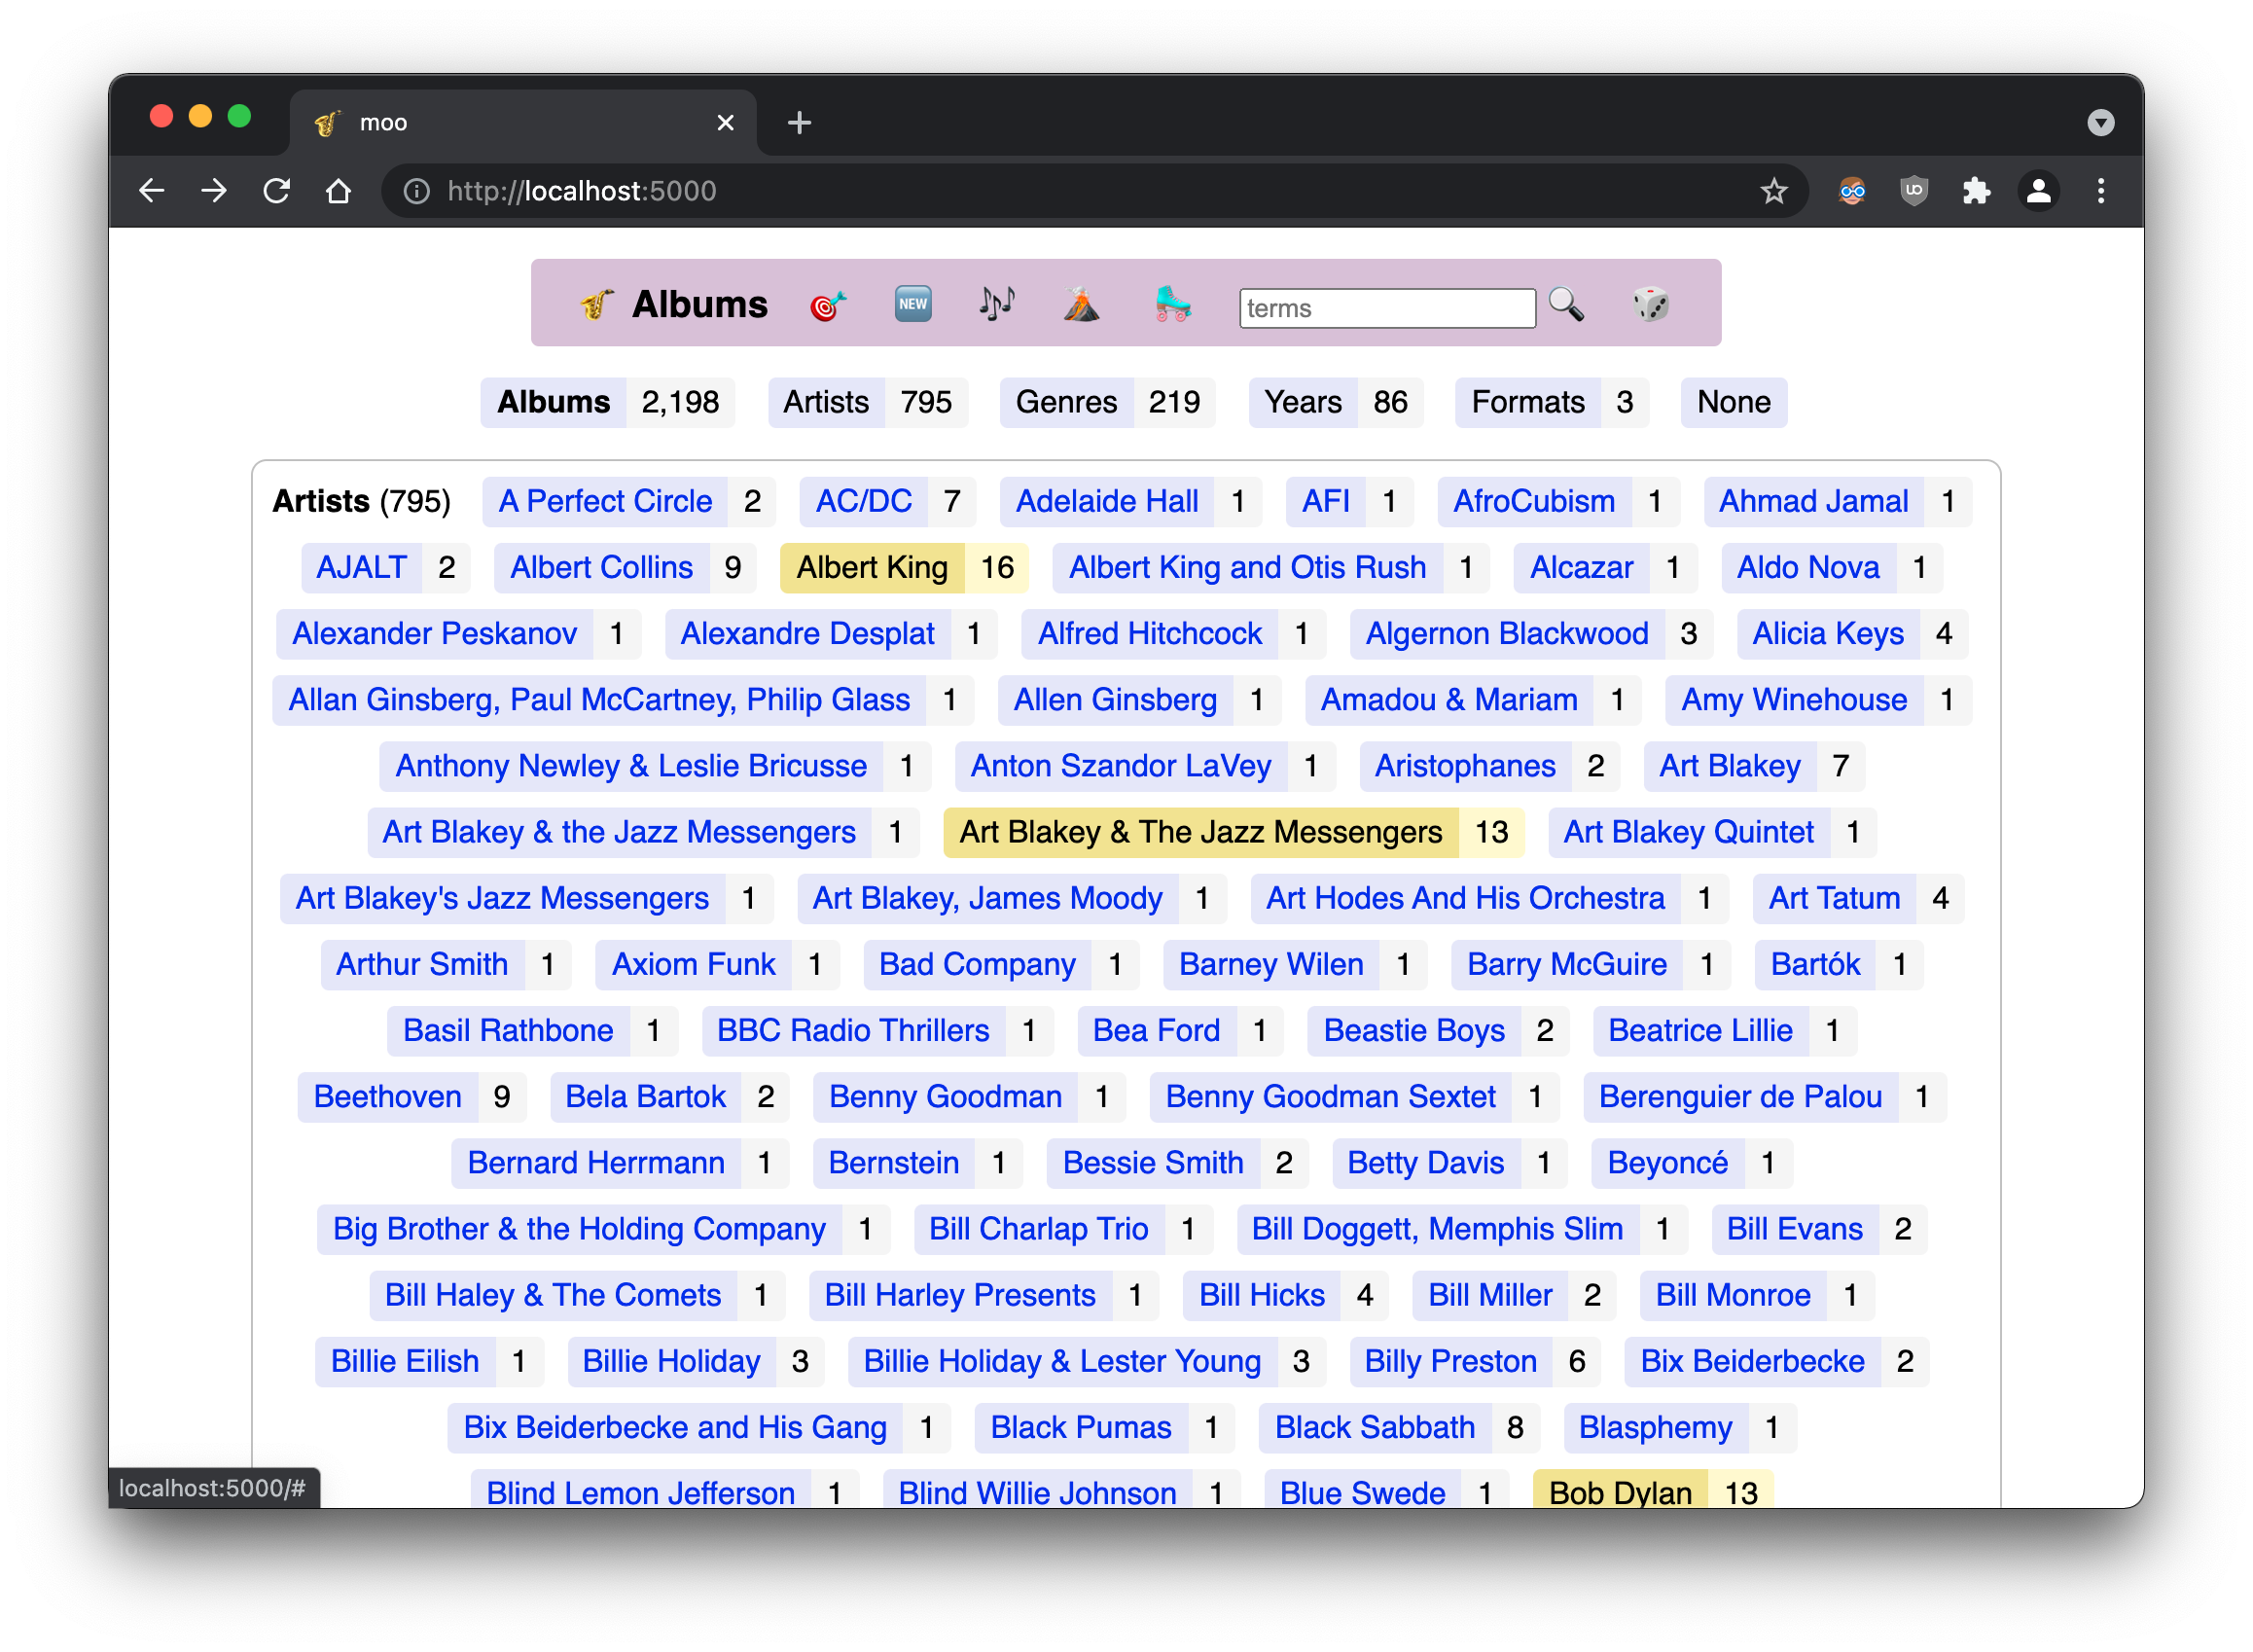This screenshot has width=2253, height=1652.
Task: Open artist Bill Hicks
Action: point(1262,1294)
